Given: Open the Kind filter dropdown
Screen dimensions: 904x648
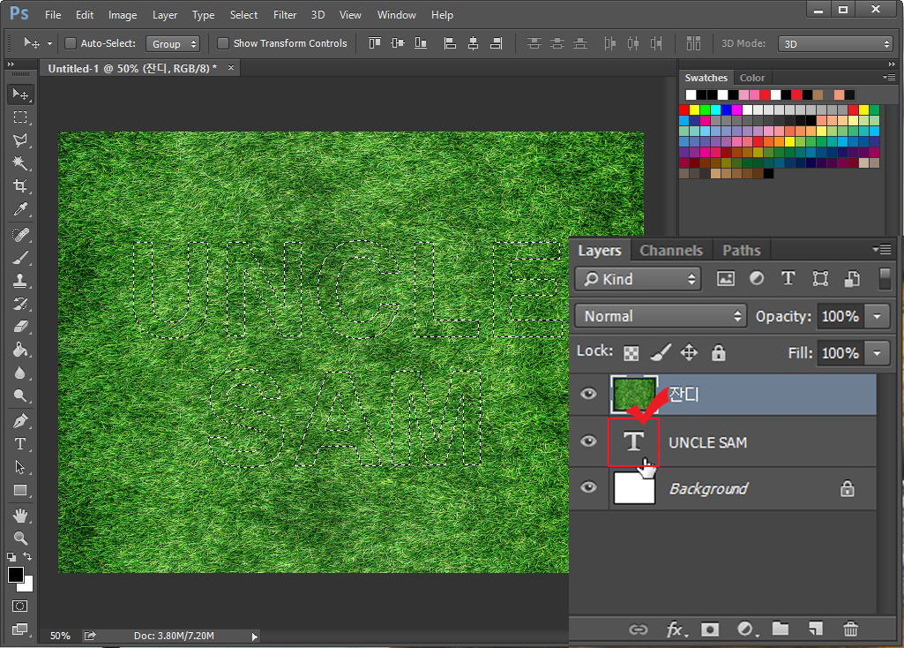Looking at the screenshot, I should [638, 279].
